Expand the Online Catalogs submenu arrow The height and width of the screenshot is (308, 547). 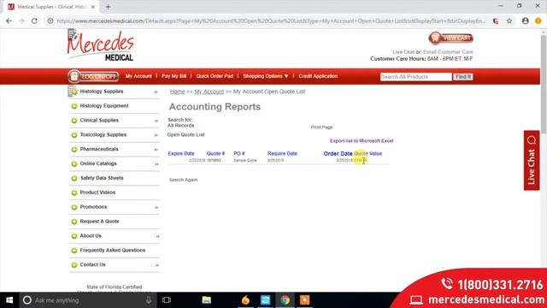pyautogui.click(x=156, y=164)
